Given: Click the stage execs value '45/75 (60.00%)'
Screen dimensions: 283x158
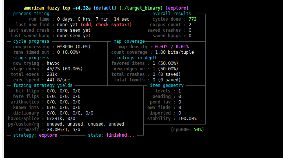Looking at the screenshot, I should 64,69.
